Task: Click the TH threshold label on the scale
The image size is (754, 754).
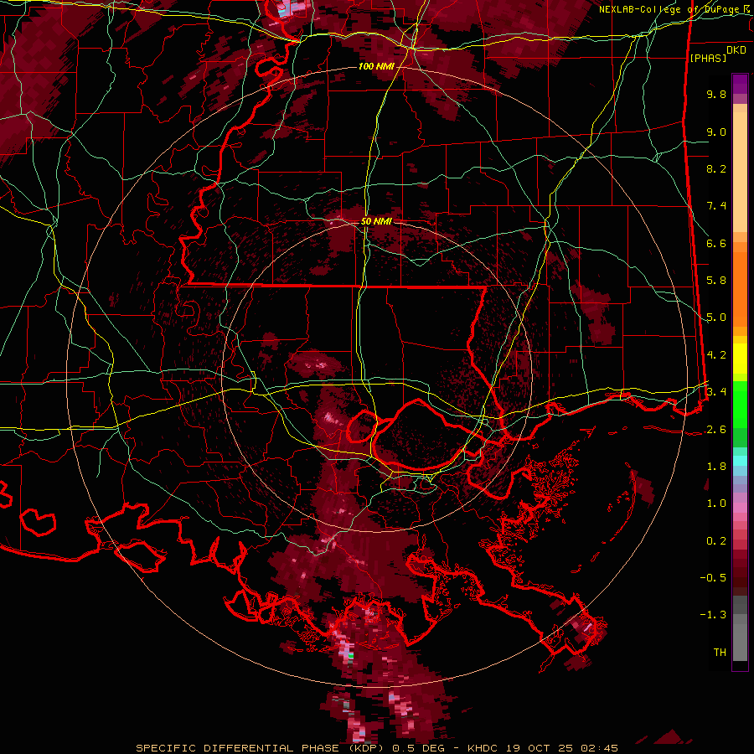Action: [x=720, y=653]
